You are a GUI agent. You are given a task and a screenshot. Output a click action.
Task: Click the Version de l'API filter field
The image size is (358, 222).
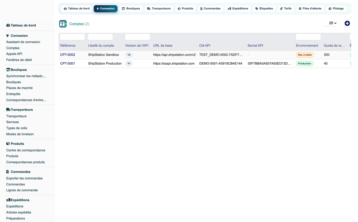138,37
